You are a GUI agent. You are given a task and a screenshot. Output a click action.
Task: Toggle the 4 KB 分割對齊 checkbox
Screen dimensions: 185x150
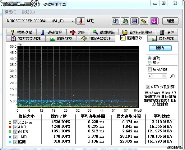[x=148, y=87]
